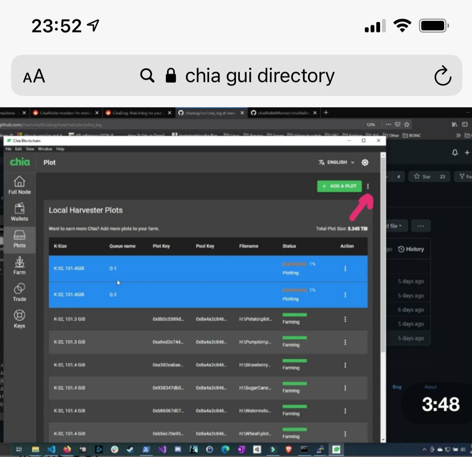
Task: Show hidden system tray icons chevron
Action: point(424,449)
